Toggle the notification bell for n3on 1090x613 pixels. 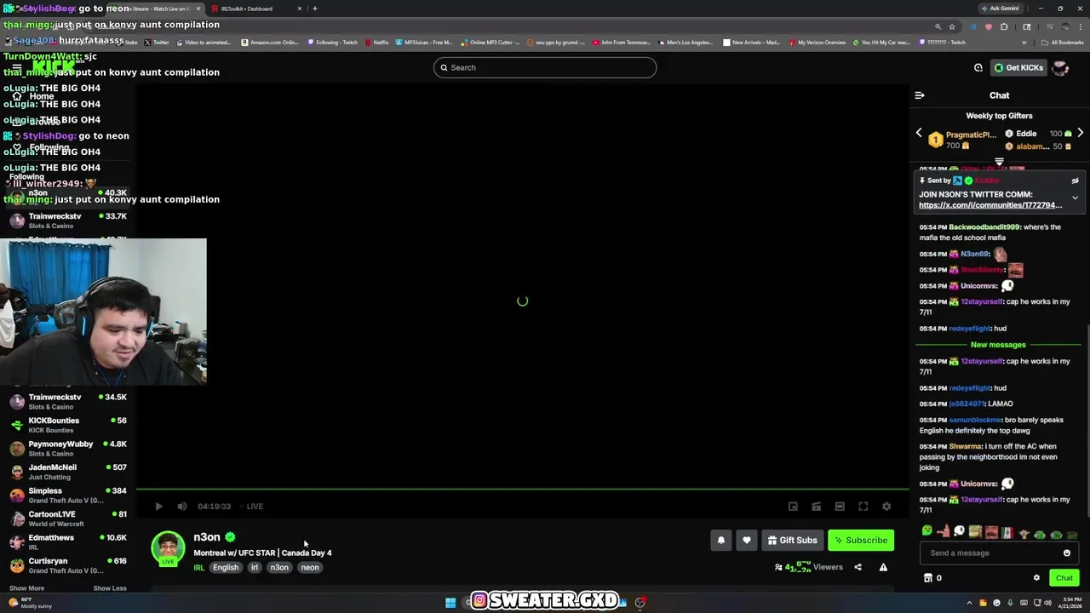click(x=721, y=540)
